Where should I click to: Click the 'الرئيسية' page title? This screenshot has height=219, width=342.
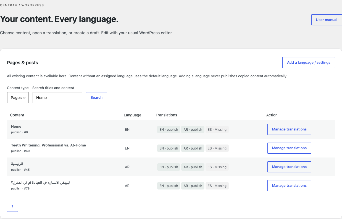click(17, 164)
